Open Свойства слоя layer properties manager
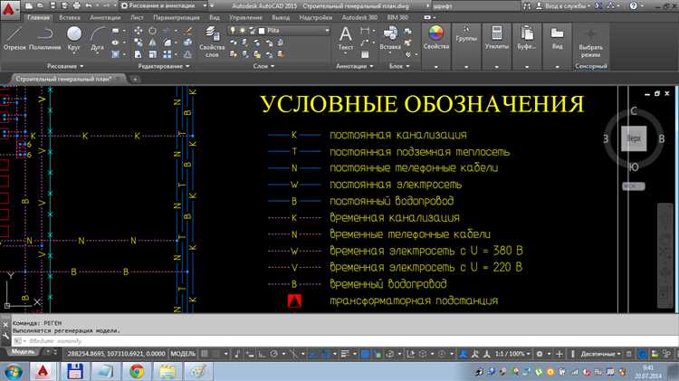The width and height of the screenshot is (679, 381). [211, 42]
